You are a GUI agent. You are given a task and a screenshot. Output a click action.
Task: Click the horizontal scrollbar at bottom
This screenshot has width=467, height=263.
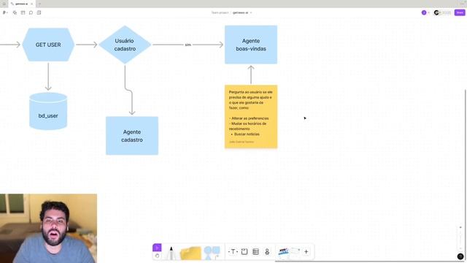[x=369, y=262]
